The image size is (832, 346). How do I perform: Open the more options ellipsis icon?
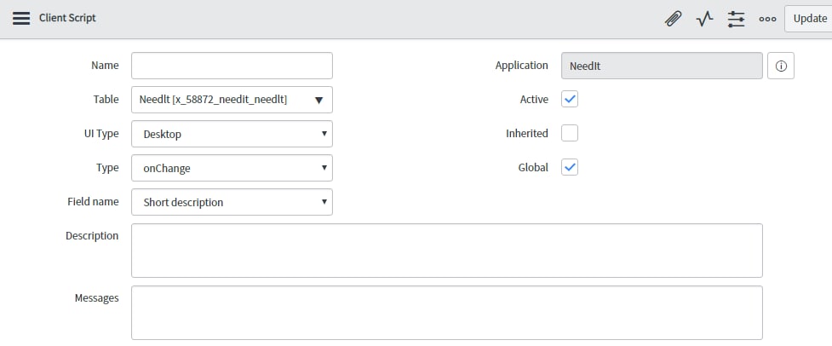[x=767, y=19]
